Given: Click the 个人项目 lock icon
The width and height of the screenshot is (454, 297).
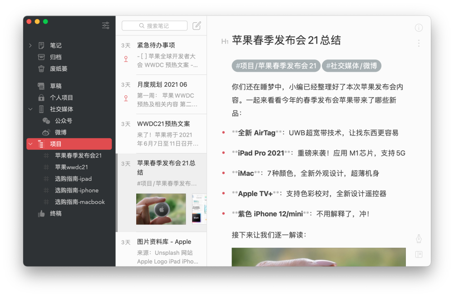Looking at the screenshot, I should pyautogui.click(x=41, y=98).
